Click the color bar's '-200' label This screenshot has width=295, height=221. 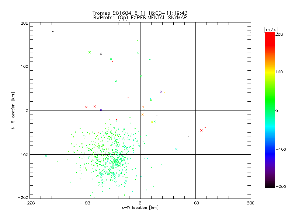click(281, 186)
